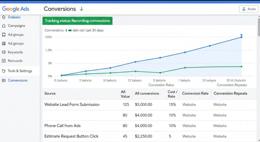
Task: Click the Arnite download button
Action: 249,9
